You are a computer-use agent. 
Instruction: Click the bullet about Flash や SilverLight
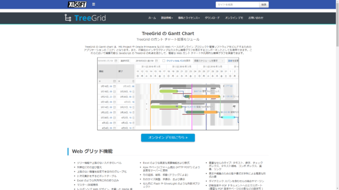(x=171, y=185)
